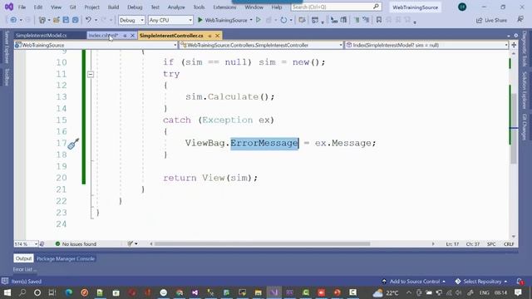This screenshot has width=532, height=299.
Task: Click No issues found indicator
Action: 76,243
